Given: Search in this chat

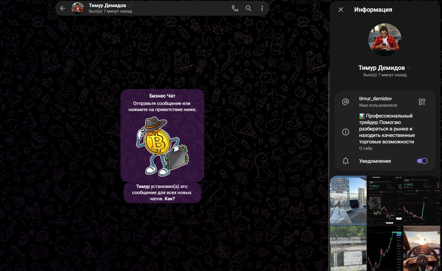Looking at the screenshot, I should [x=248, y=9].
